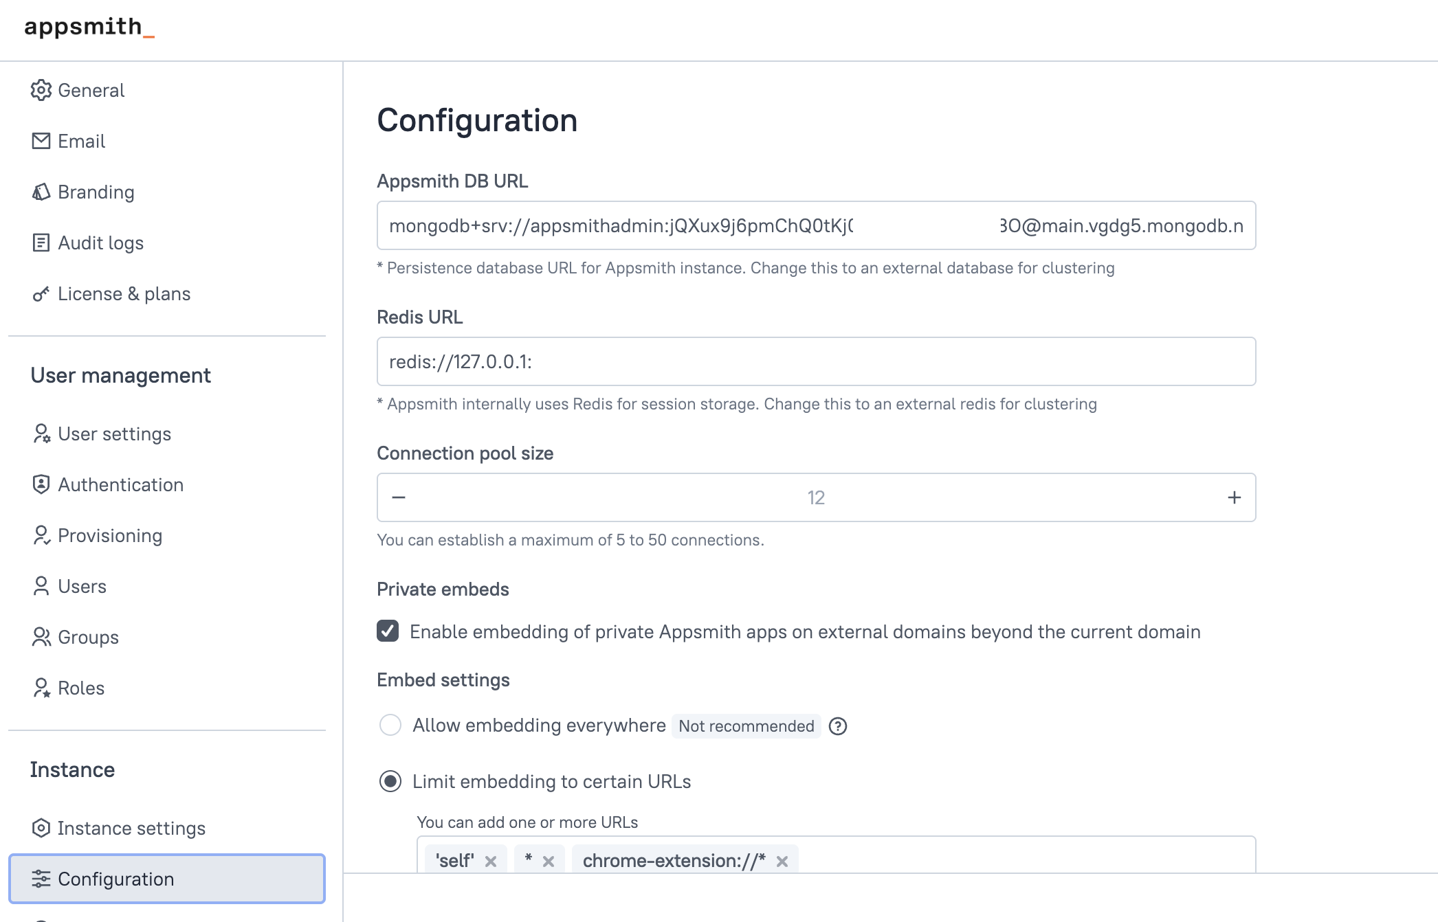Click help icon next to Not recommended
Screen dimensions: 1438x922
pos(838,726)
